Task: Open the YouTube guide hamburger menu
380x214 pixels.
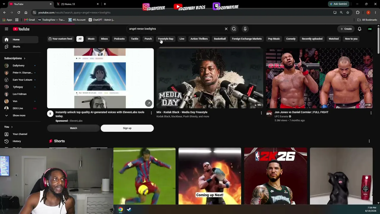Action: coord(6,29)
